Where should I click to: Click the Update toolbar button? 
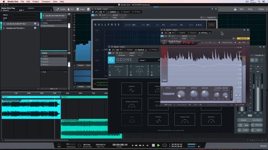61,9
